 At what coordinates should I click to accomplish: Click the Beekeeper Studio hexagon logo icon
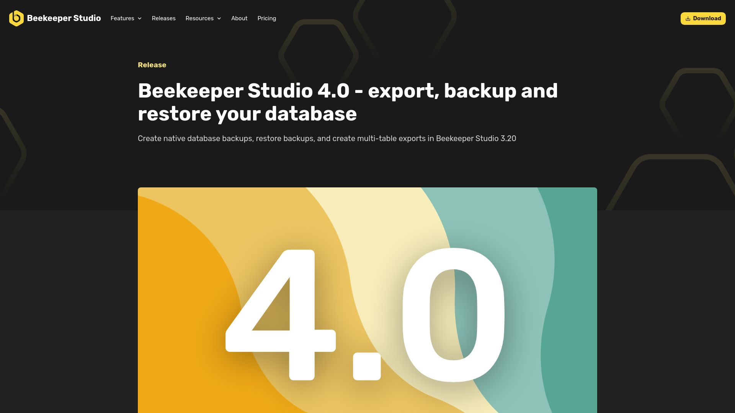tap(16, 18)
